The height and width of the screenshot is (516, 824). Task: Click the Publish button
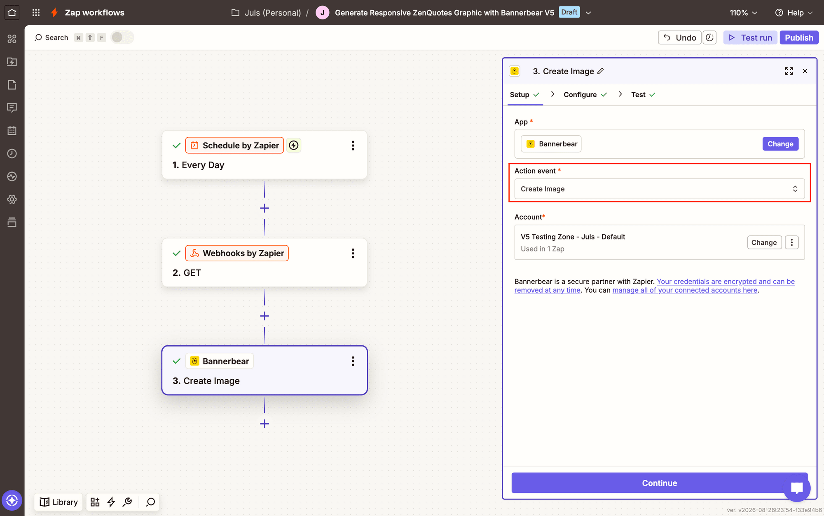click(x=799, y=38)
